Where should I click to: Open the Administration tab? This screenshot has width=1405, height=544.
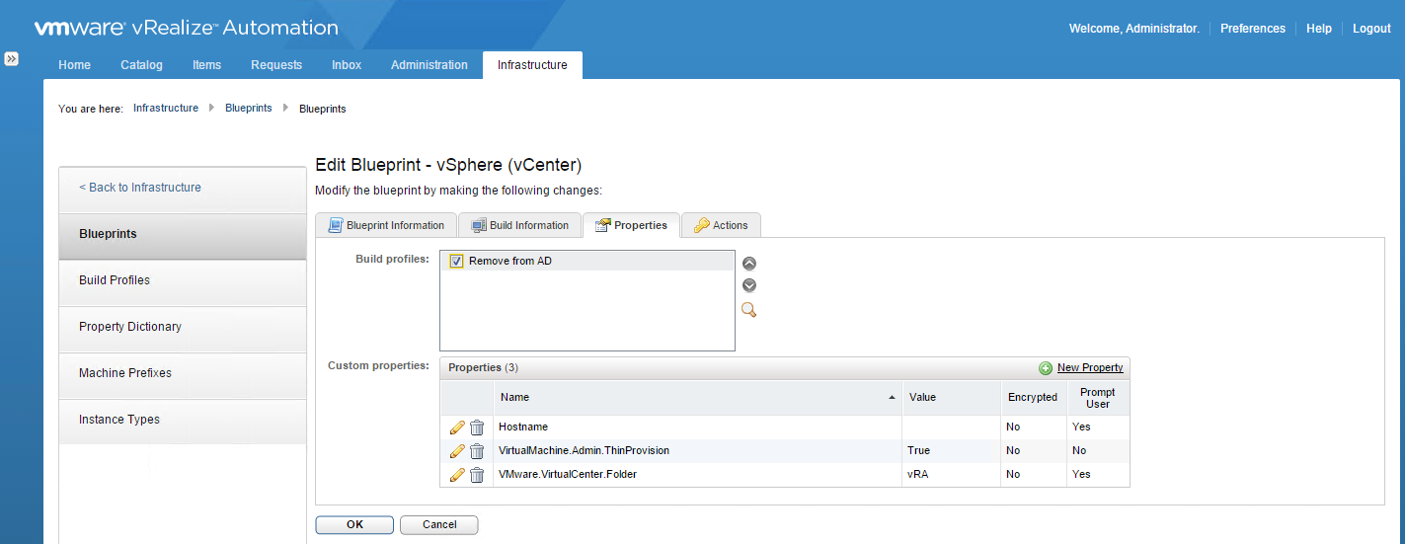pyautogui.click(x=429, y=65)
